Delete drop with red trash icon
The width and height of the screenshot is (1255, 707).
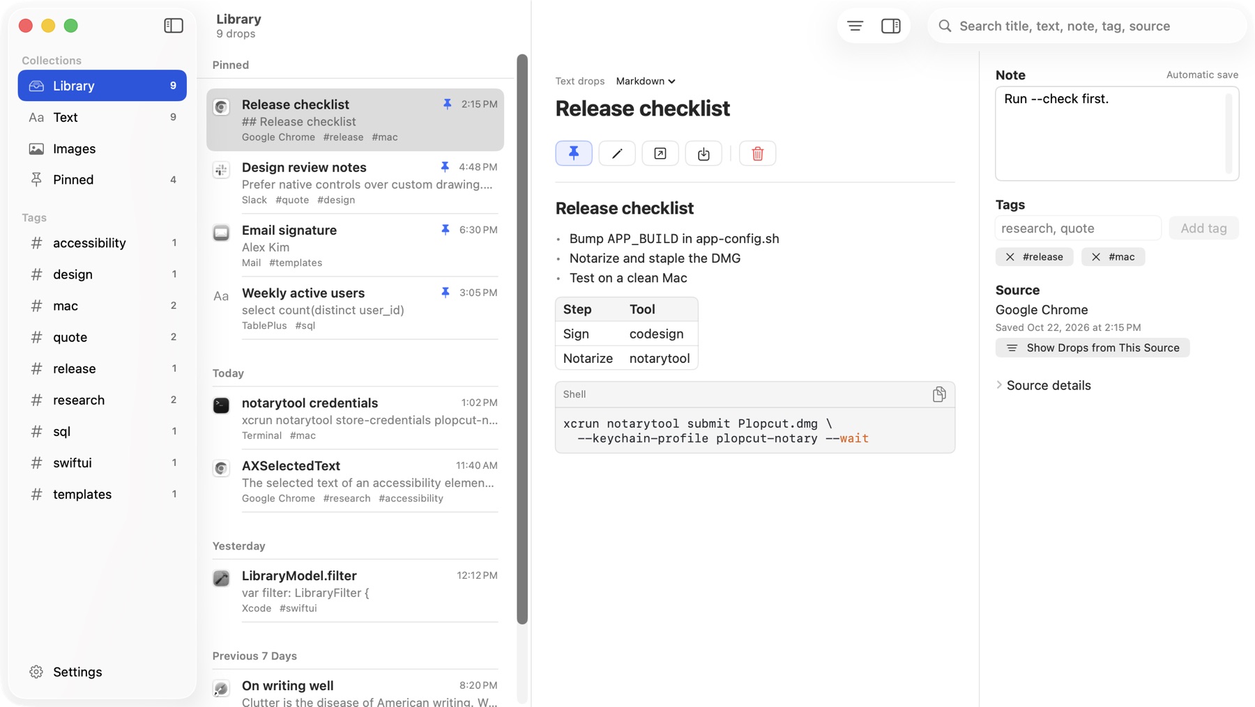pos(758,153)
